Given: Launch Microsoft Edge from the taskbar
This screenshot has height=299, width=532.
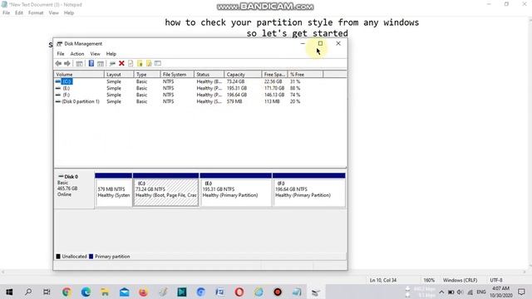Looking at the screenshot, I should click(x=86, y=292).
